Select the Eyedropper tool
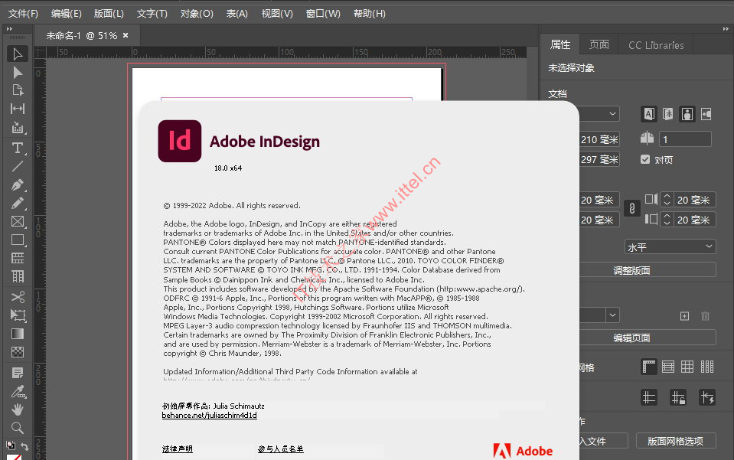Screen dimensions: 734x460 click(18, 391)
